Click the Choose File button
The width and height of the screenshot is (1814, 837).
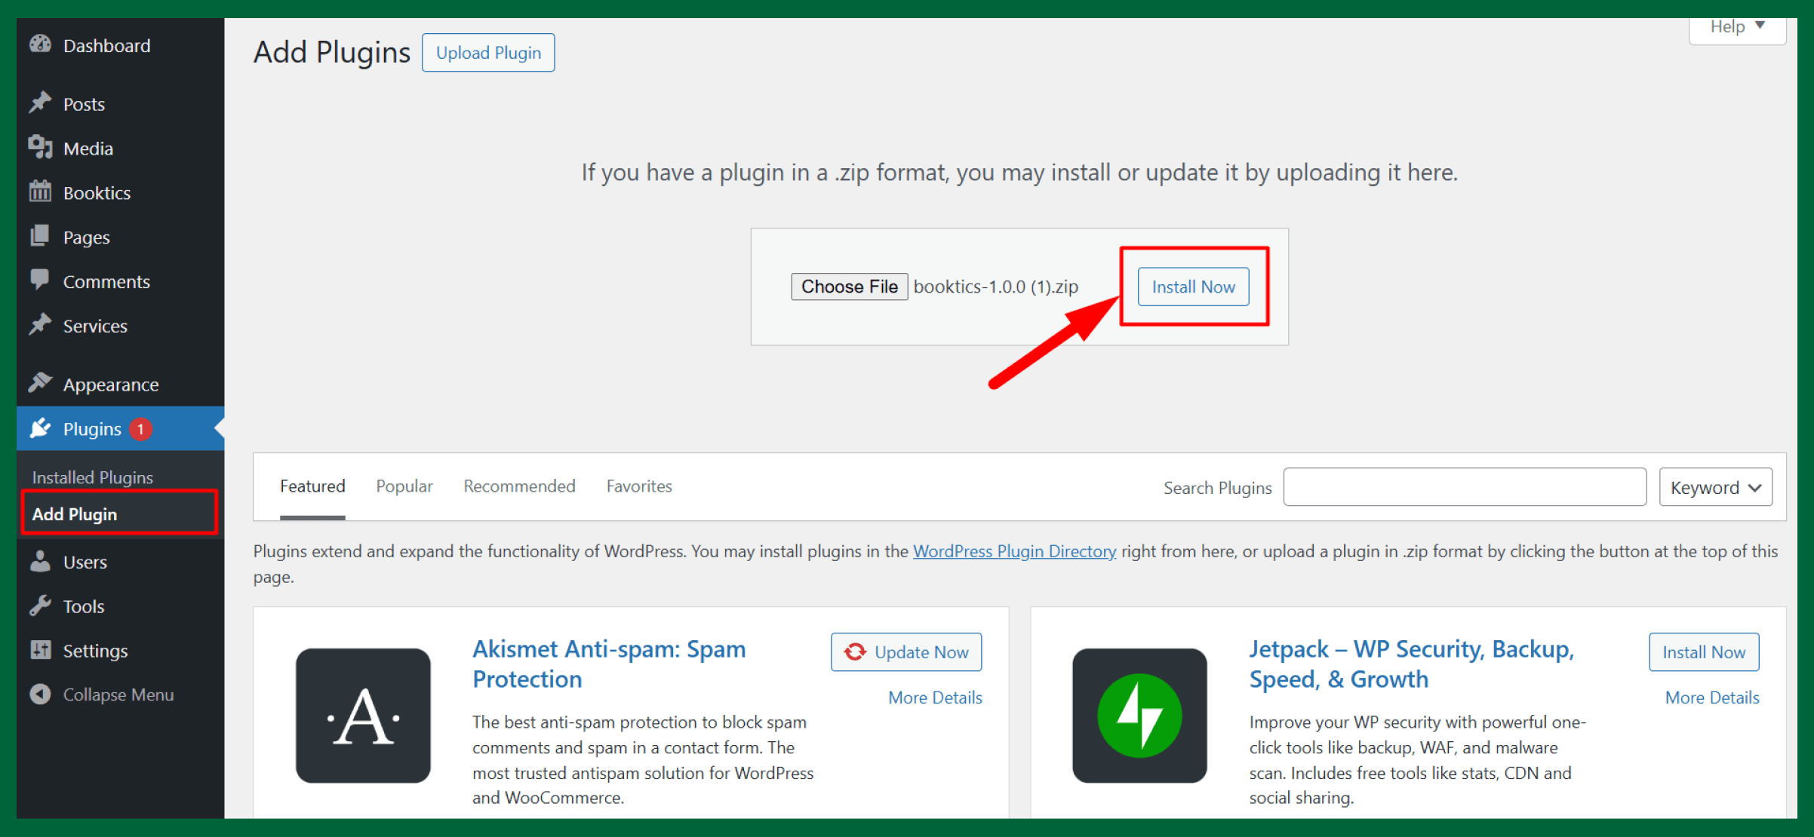pyautogui.click(x=850, y=287)
